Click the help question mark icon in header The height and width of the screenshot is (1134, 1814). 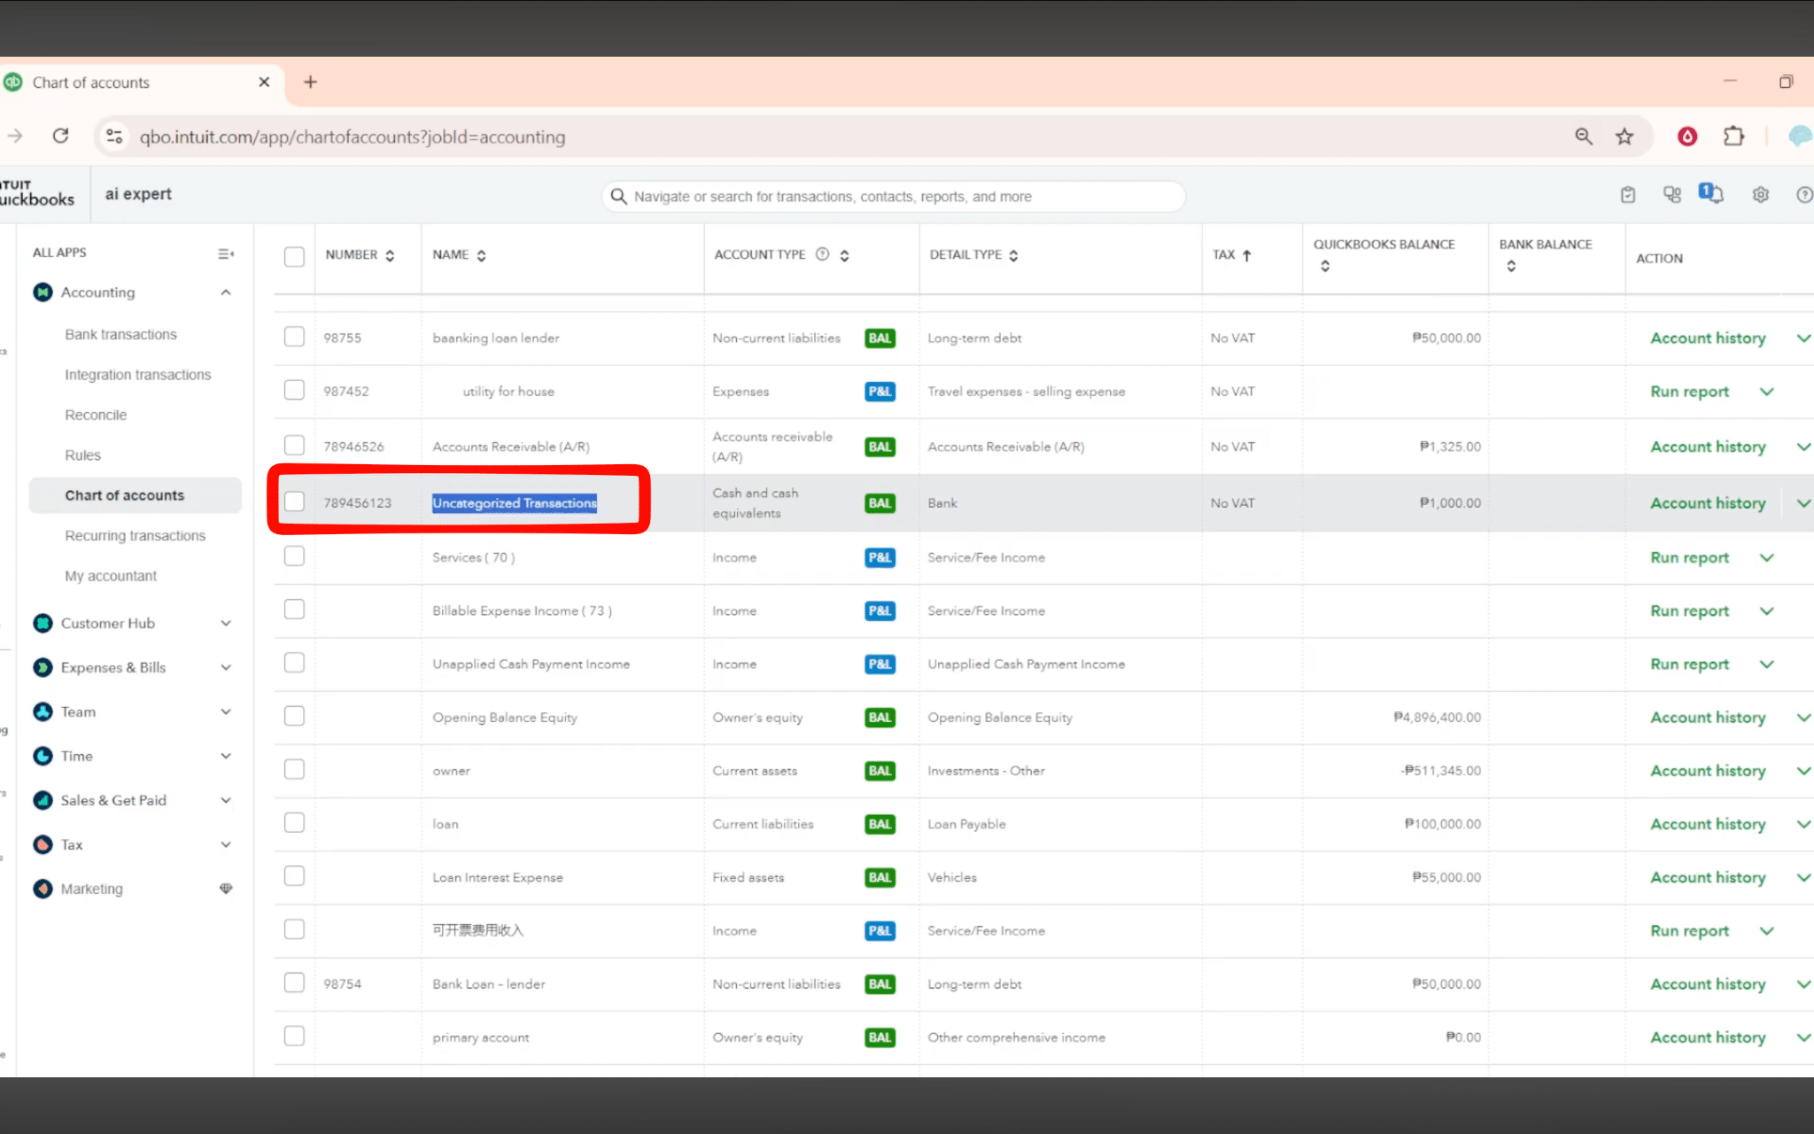click(x=1804, y=195)
